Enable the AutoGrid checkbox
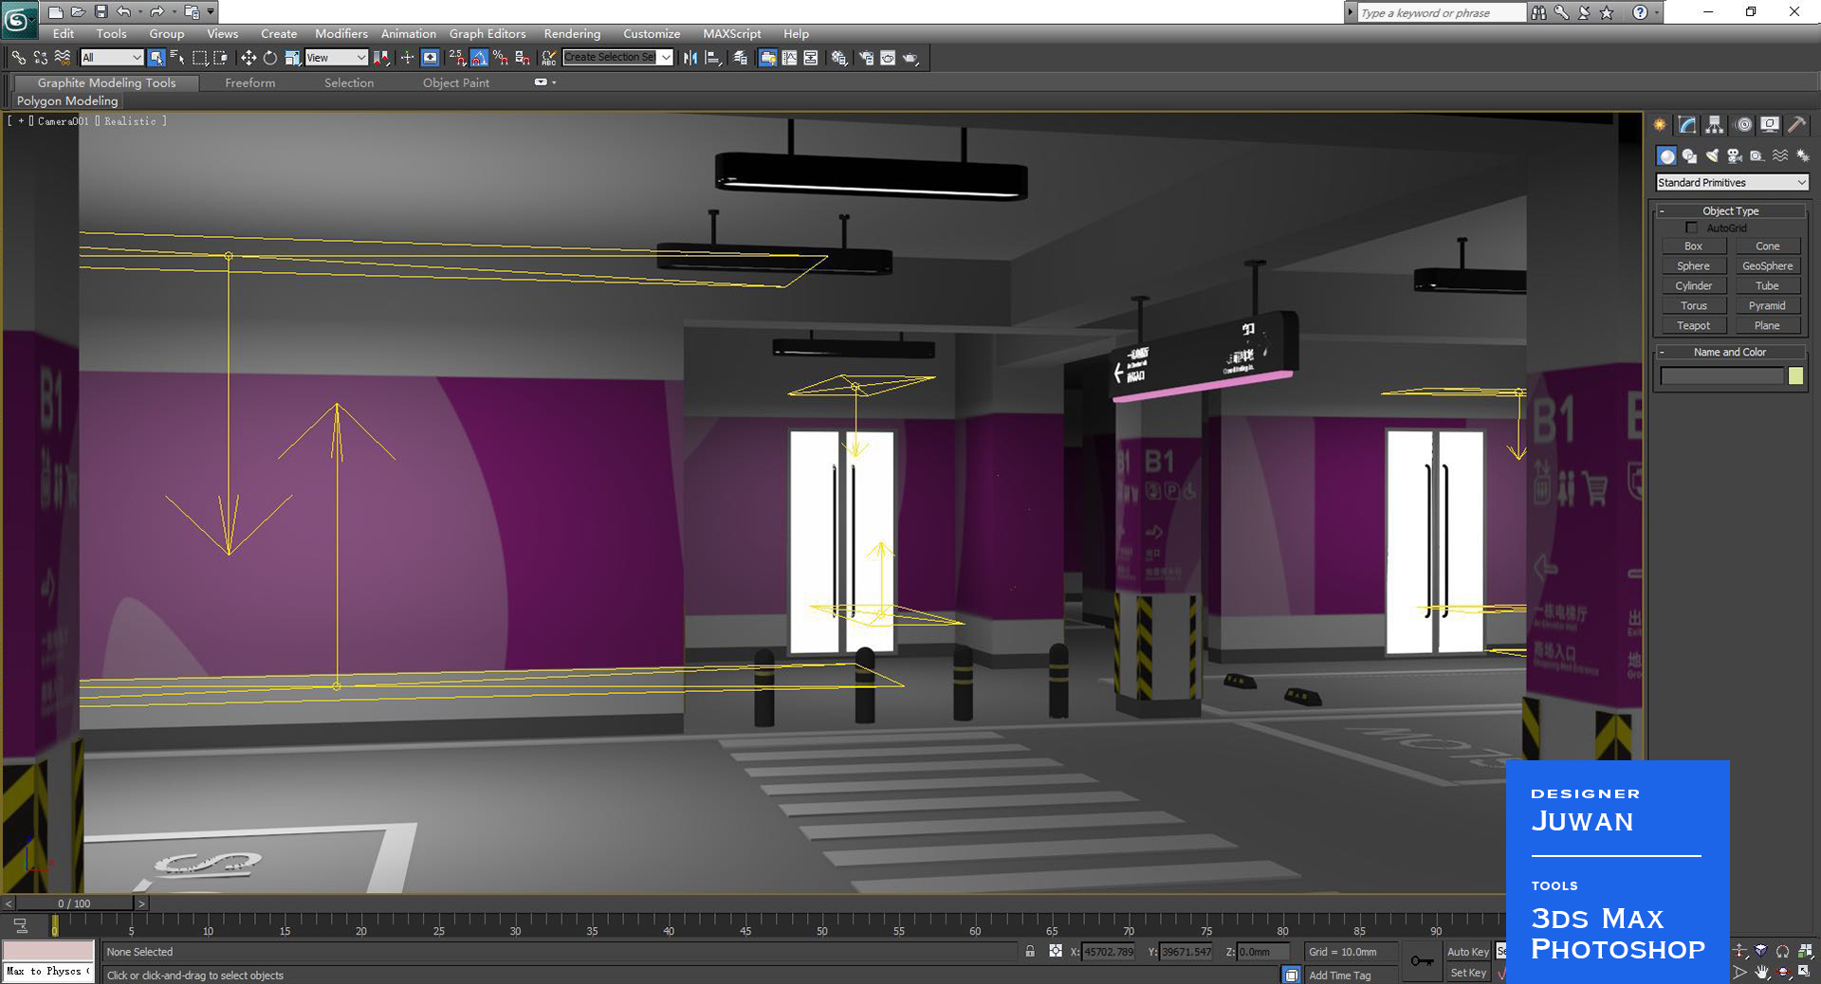The height and width of the screenshot is (984, 1821). coord(1691,228)
